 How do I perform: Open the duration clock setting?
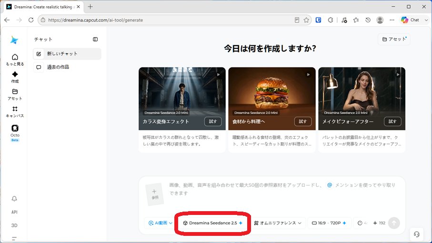[x=362, y=223]
